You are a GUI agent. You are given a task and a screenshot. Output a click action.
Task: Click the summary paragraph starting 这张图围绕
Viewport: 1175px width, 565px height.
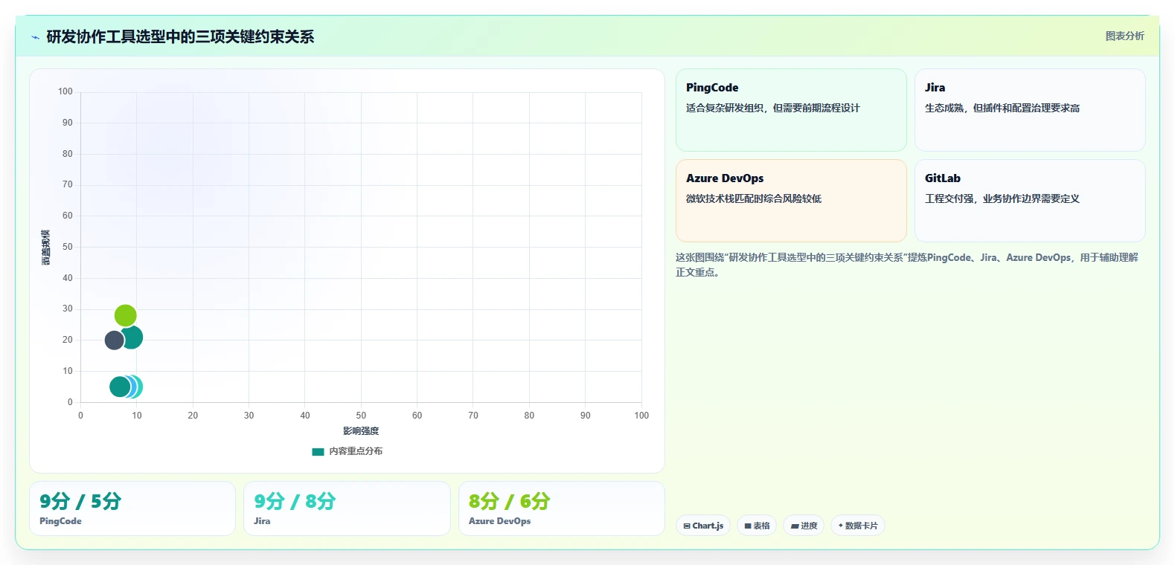click(907, 265)
